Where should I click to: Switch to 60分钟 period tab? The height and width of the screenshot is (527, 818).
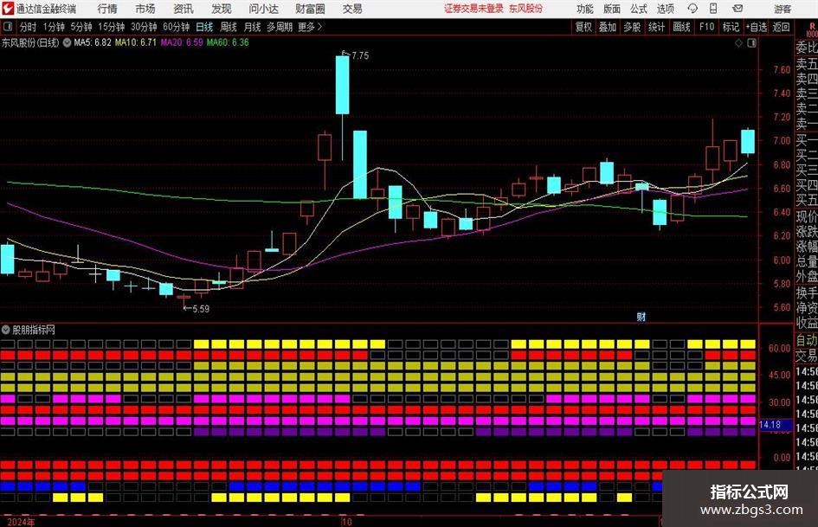(176, 27)
